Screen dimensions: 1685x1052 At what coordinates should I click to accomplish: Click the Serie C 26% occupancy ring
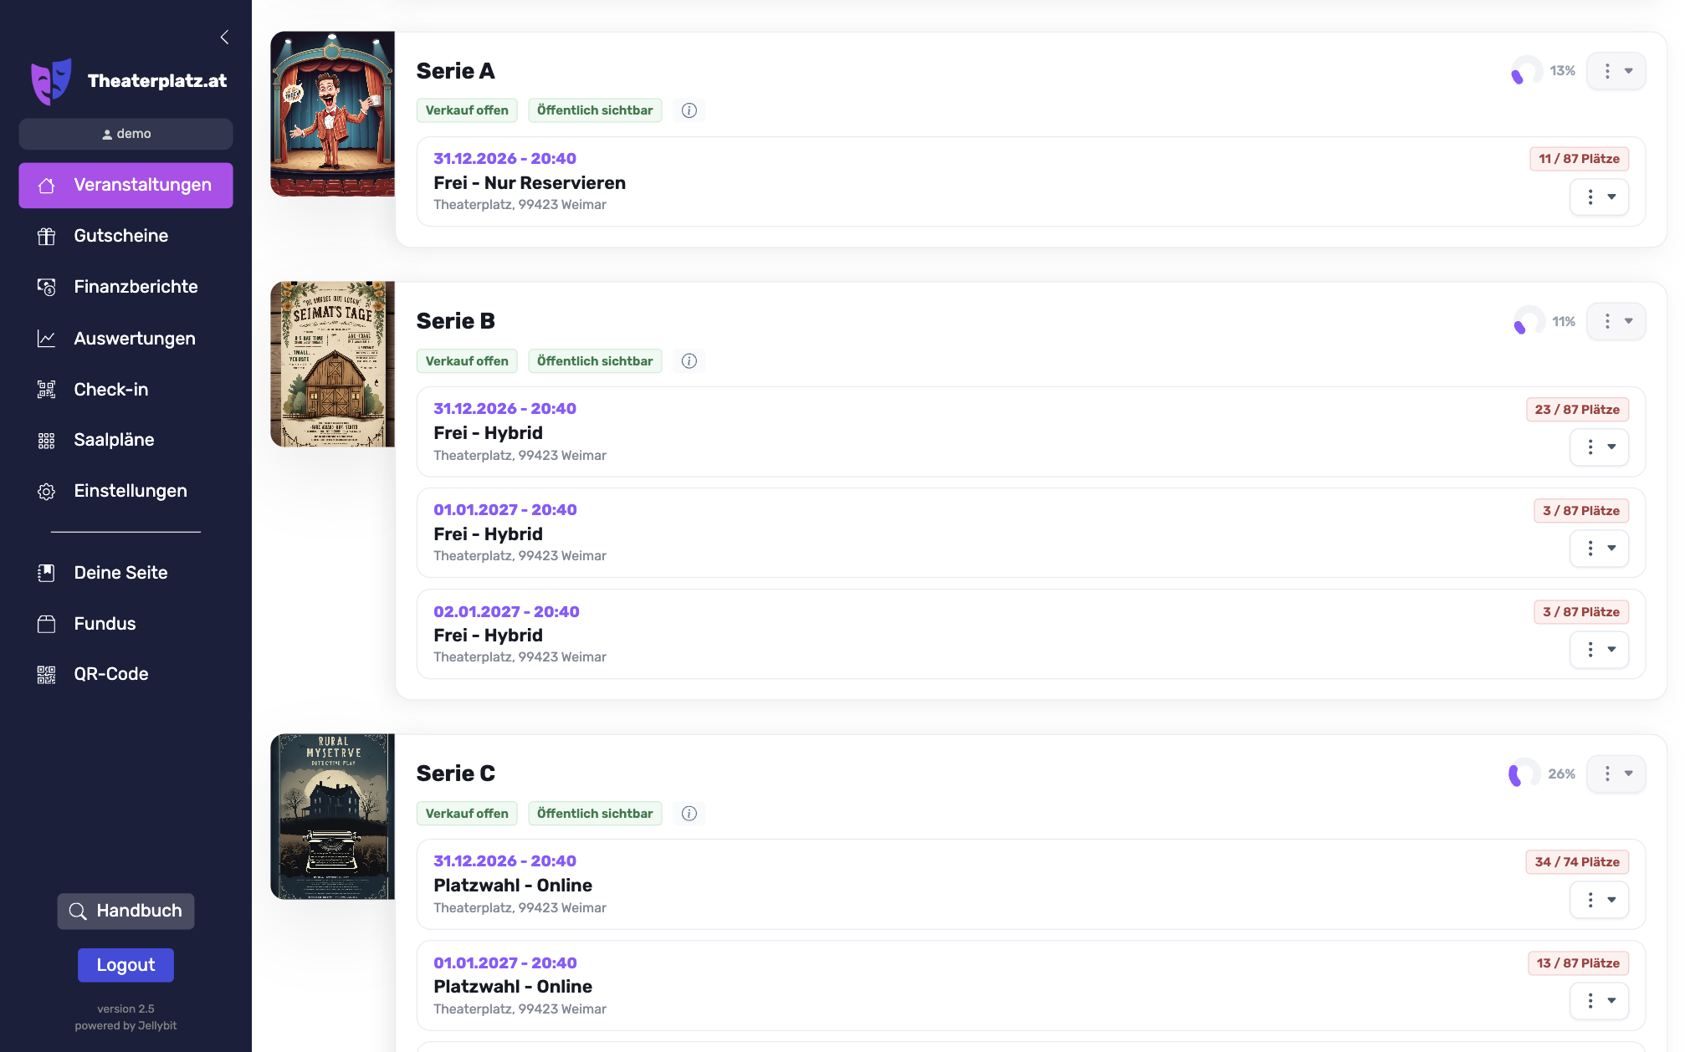pyautogui.click(x=1524, y=774)
